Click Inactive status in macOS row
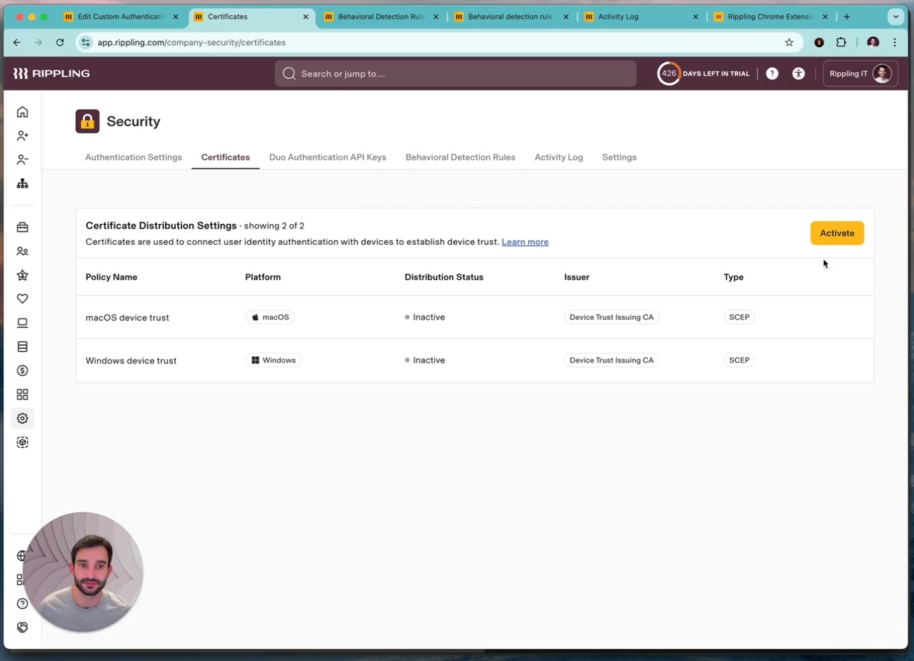 (425, 317)
